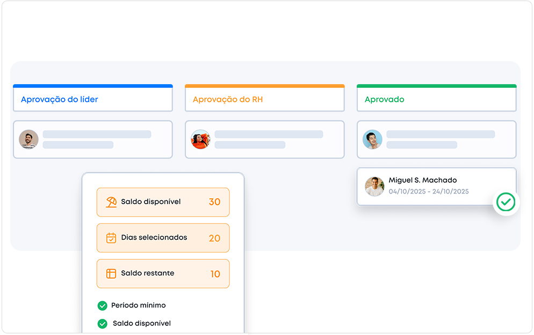Toggle the Período mínimo green check
Screen dimensions: 534x335
[x=102, y=306]
